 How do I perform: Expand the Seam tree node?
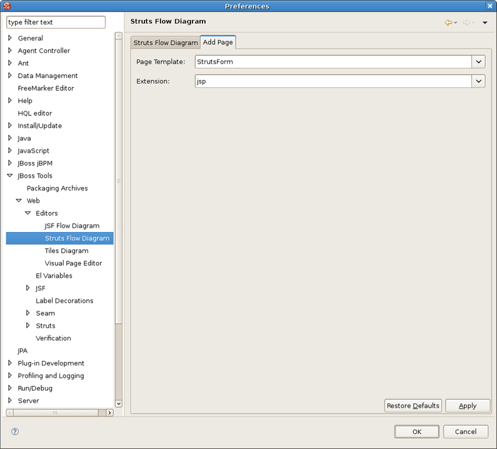(x=28, y=313)
